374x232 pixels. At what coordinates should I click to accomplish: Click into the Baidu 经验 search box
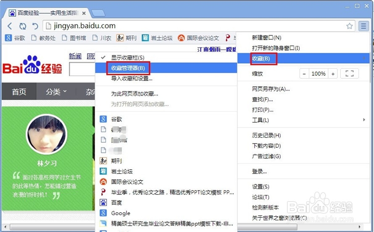[x=82, y=69]
